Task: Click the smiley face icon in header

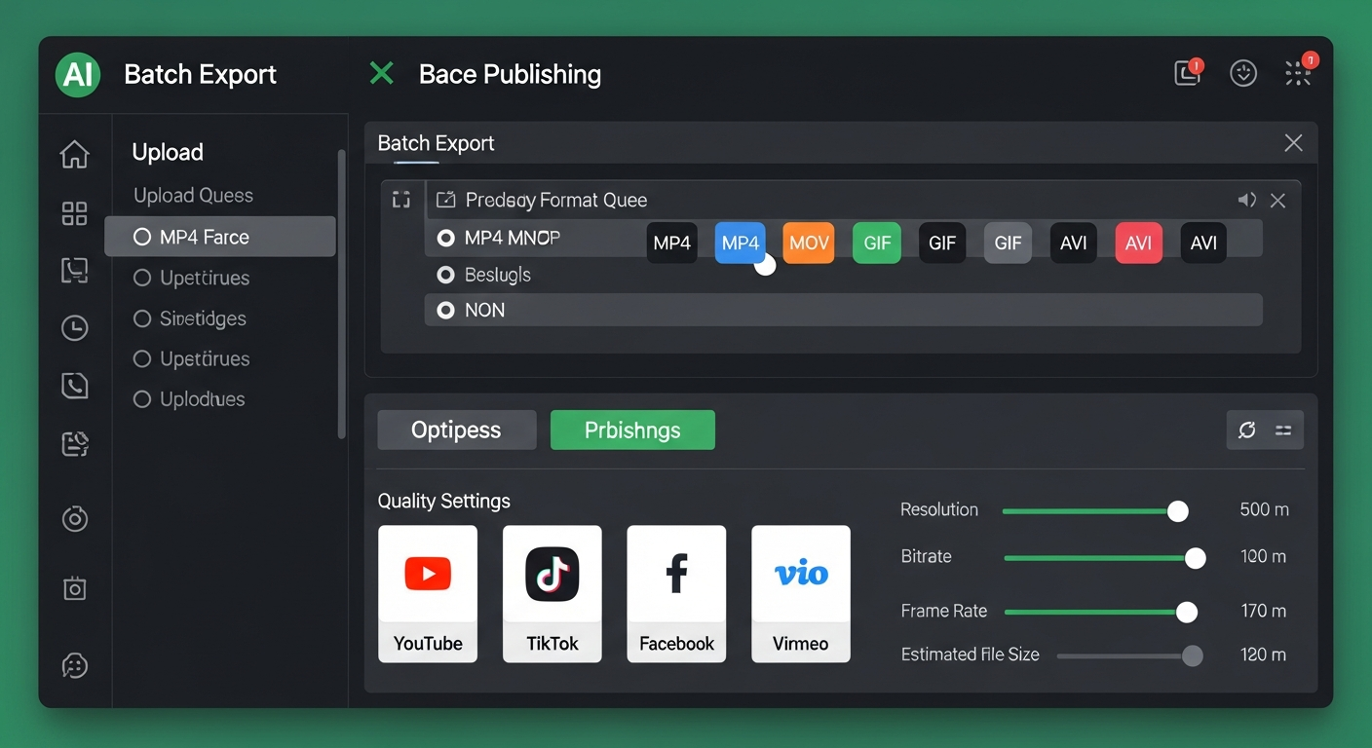Action: (1243, 73)
